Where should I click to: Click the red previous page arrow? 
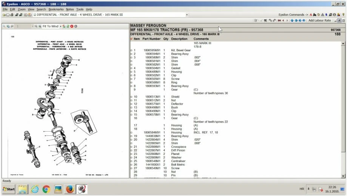[283, 20]
